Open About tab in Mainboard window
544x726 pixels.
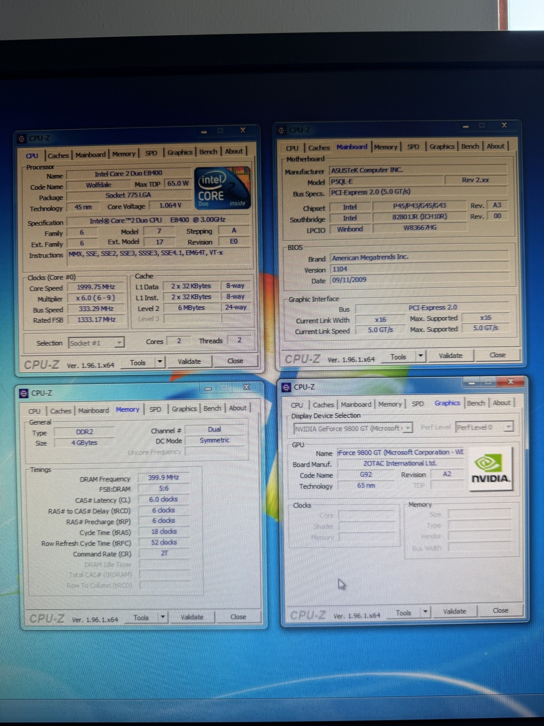tap(495, 146)
